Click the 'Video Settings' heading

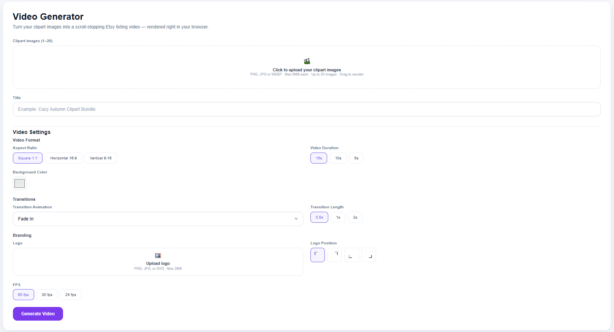pos(32,132)
